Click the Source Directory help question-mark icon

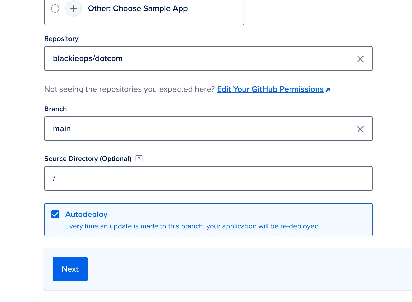(139, 159)
